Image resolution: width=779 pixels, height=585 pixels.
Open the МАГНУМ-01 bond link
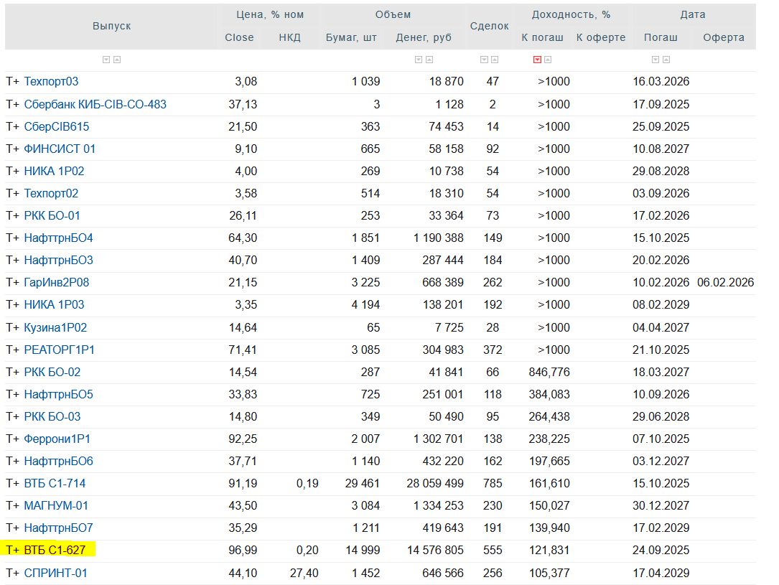(x=56, y=506)
